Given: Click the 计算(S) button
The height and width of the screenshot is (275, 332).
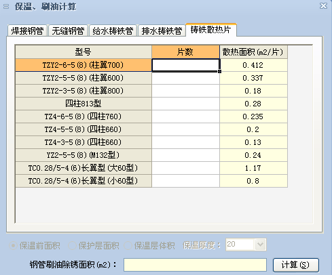Looking at the screenshot, I should pyautogui.click(x=295, y=265).
